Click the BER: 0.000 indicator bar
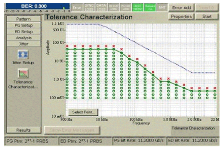Screen dimensions: 223x153 click(x=38, y=6)
